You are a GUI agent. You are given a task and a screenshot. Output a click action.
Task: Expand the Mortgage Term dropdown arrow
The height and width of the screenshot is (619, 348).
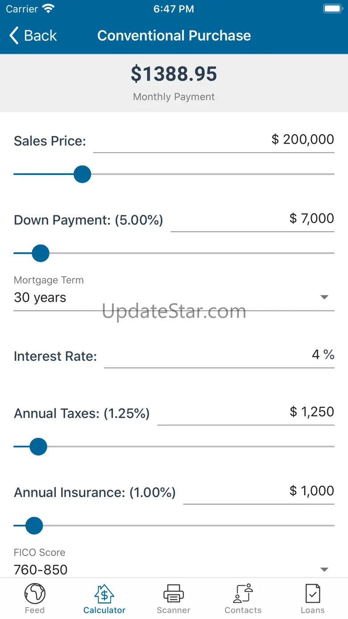pyautogui.click(x=324, y=297)
